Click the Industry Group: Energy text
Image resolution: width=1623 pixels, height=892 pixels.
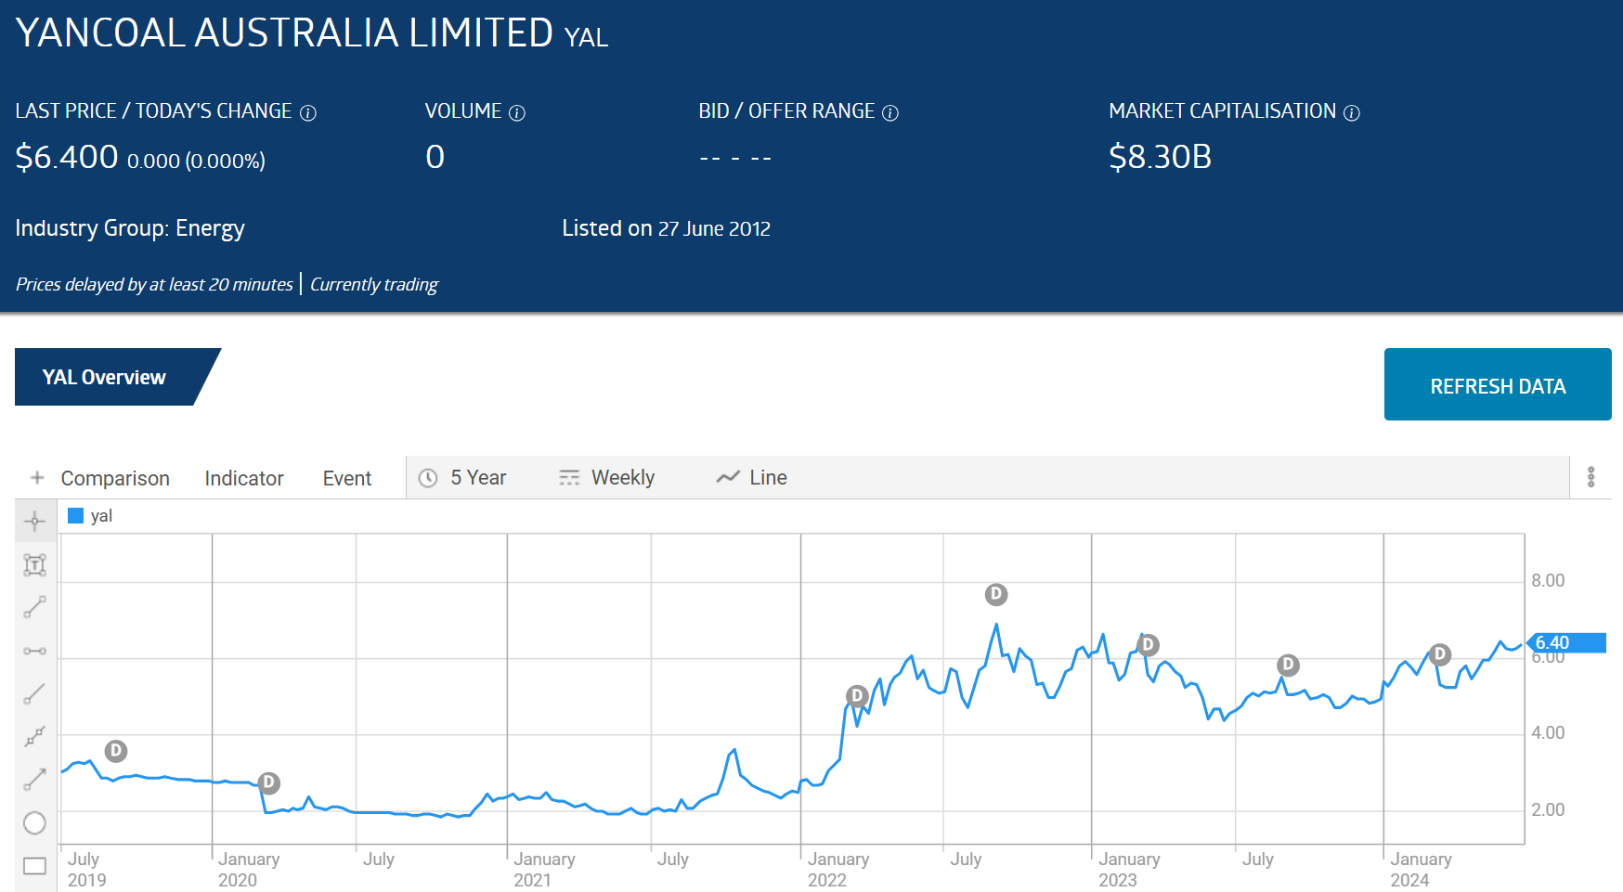pyautogui.click(x=130, y=228)
